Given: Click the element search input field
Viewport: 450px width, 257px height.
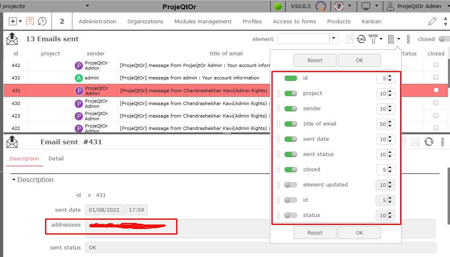Looking at the screenshot, I should click(x=303, y=38).
